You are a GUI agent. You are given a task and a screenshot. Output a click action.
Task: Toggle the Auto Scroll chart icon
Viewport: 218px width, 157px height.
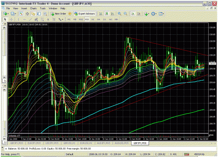(x=133, y=14)
